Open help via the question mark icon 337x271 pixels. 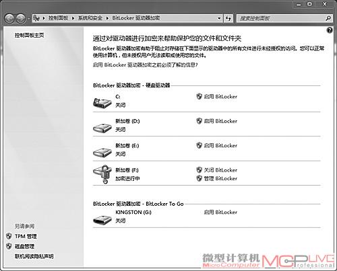pos(330,30)
